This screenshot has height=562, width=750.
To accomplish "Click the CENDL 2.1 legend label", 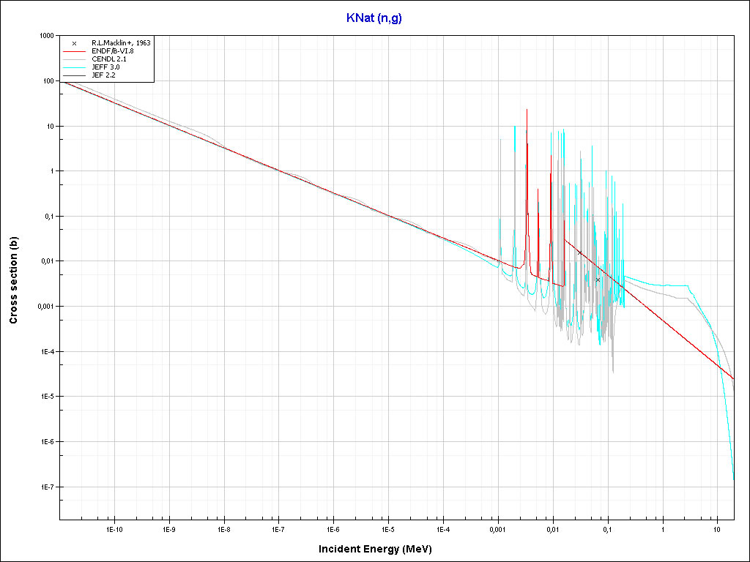I will point(108,59).
